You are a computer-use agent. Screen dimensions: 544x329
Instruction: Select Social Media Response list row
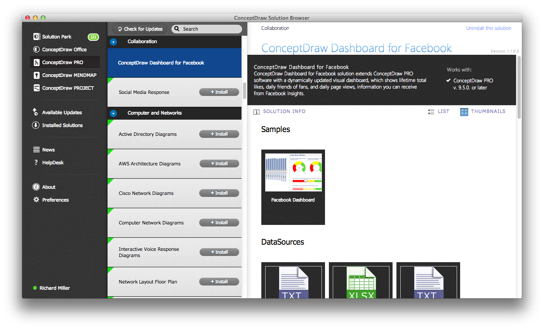(174, 92)
